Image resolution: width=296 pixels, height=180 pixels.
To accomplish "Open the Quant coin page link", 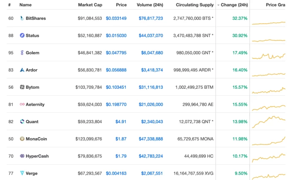I will (32, 122).
